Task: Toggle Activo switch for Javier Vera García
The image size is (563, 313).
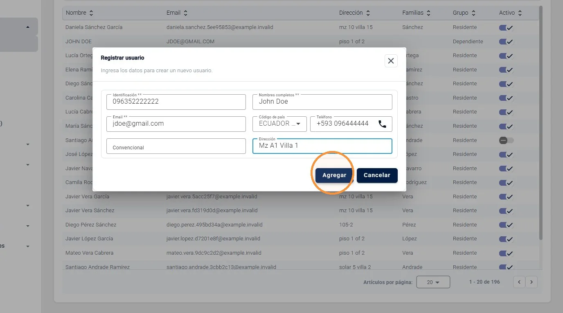Action: [506, 197]
